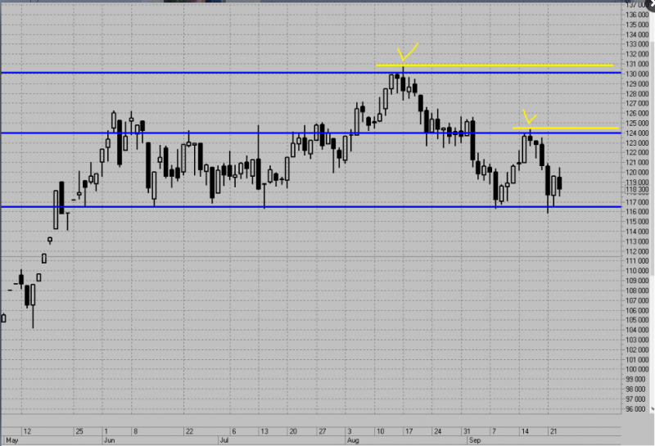Click the 130 000 price axis label
Image resolution: width=655 pixels, height=446 pixels.
[637, 74]
